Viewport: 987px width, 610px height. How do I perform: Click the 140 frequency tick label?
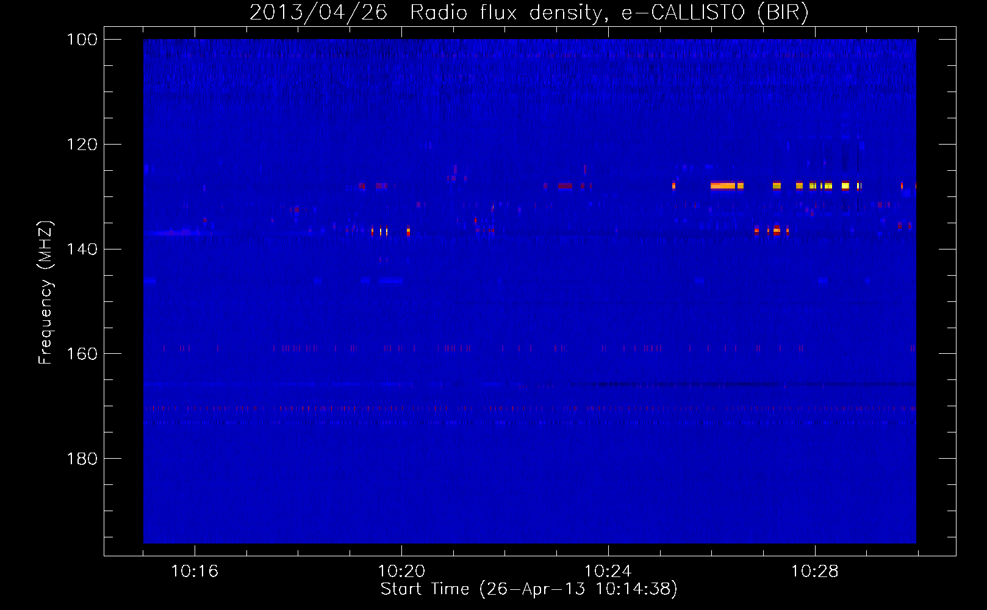point(82,249)
